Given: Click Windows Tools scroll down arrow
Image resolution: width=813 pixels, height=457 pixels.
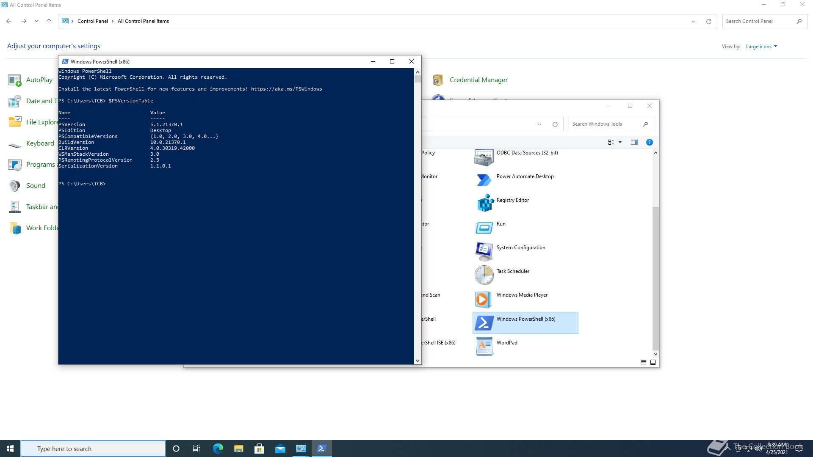Looking at the screenshot, I should click(x=655, y=354).
